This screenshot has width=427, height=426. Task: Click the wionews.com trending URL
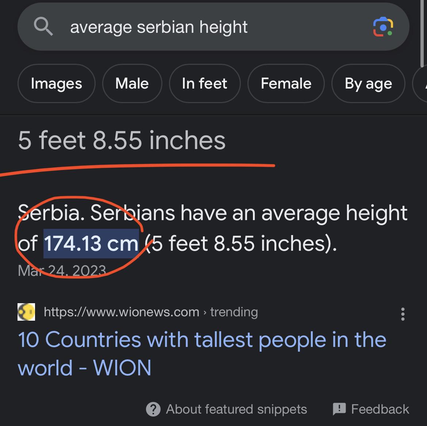coord(151,312)
